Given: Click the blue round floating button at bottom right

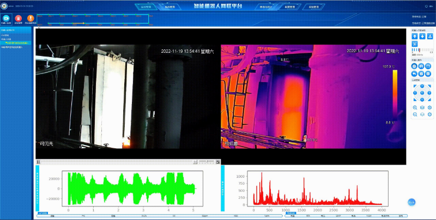Looking at the screenshot, I should pyautogui.click(x=412, y=202).
